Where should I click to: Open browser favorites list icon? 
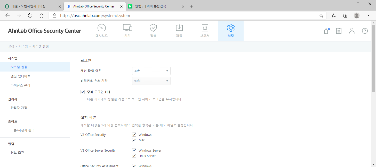334,15
